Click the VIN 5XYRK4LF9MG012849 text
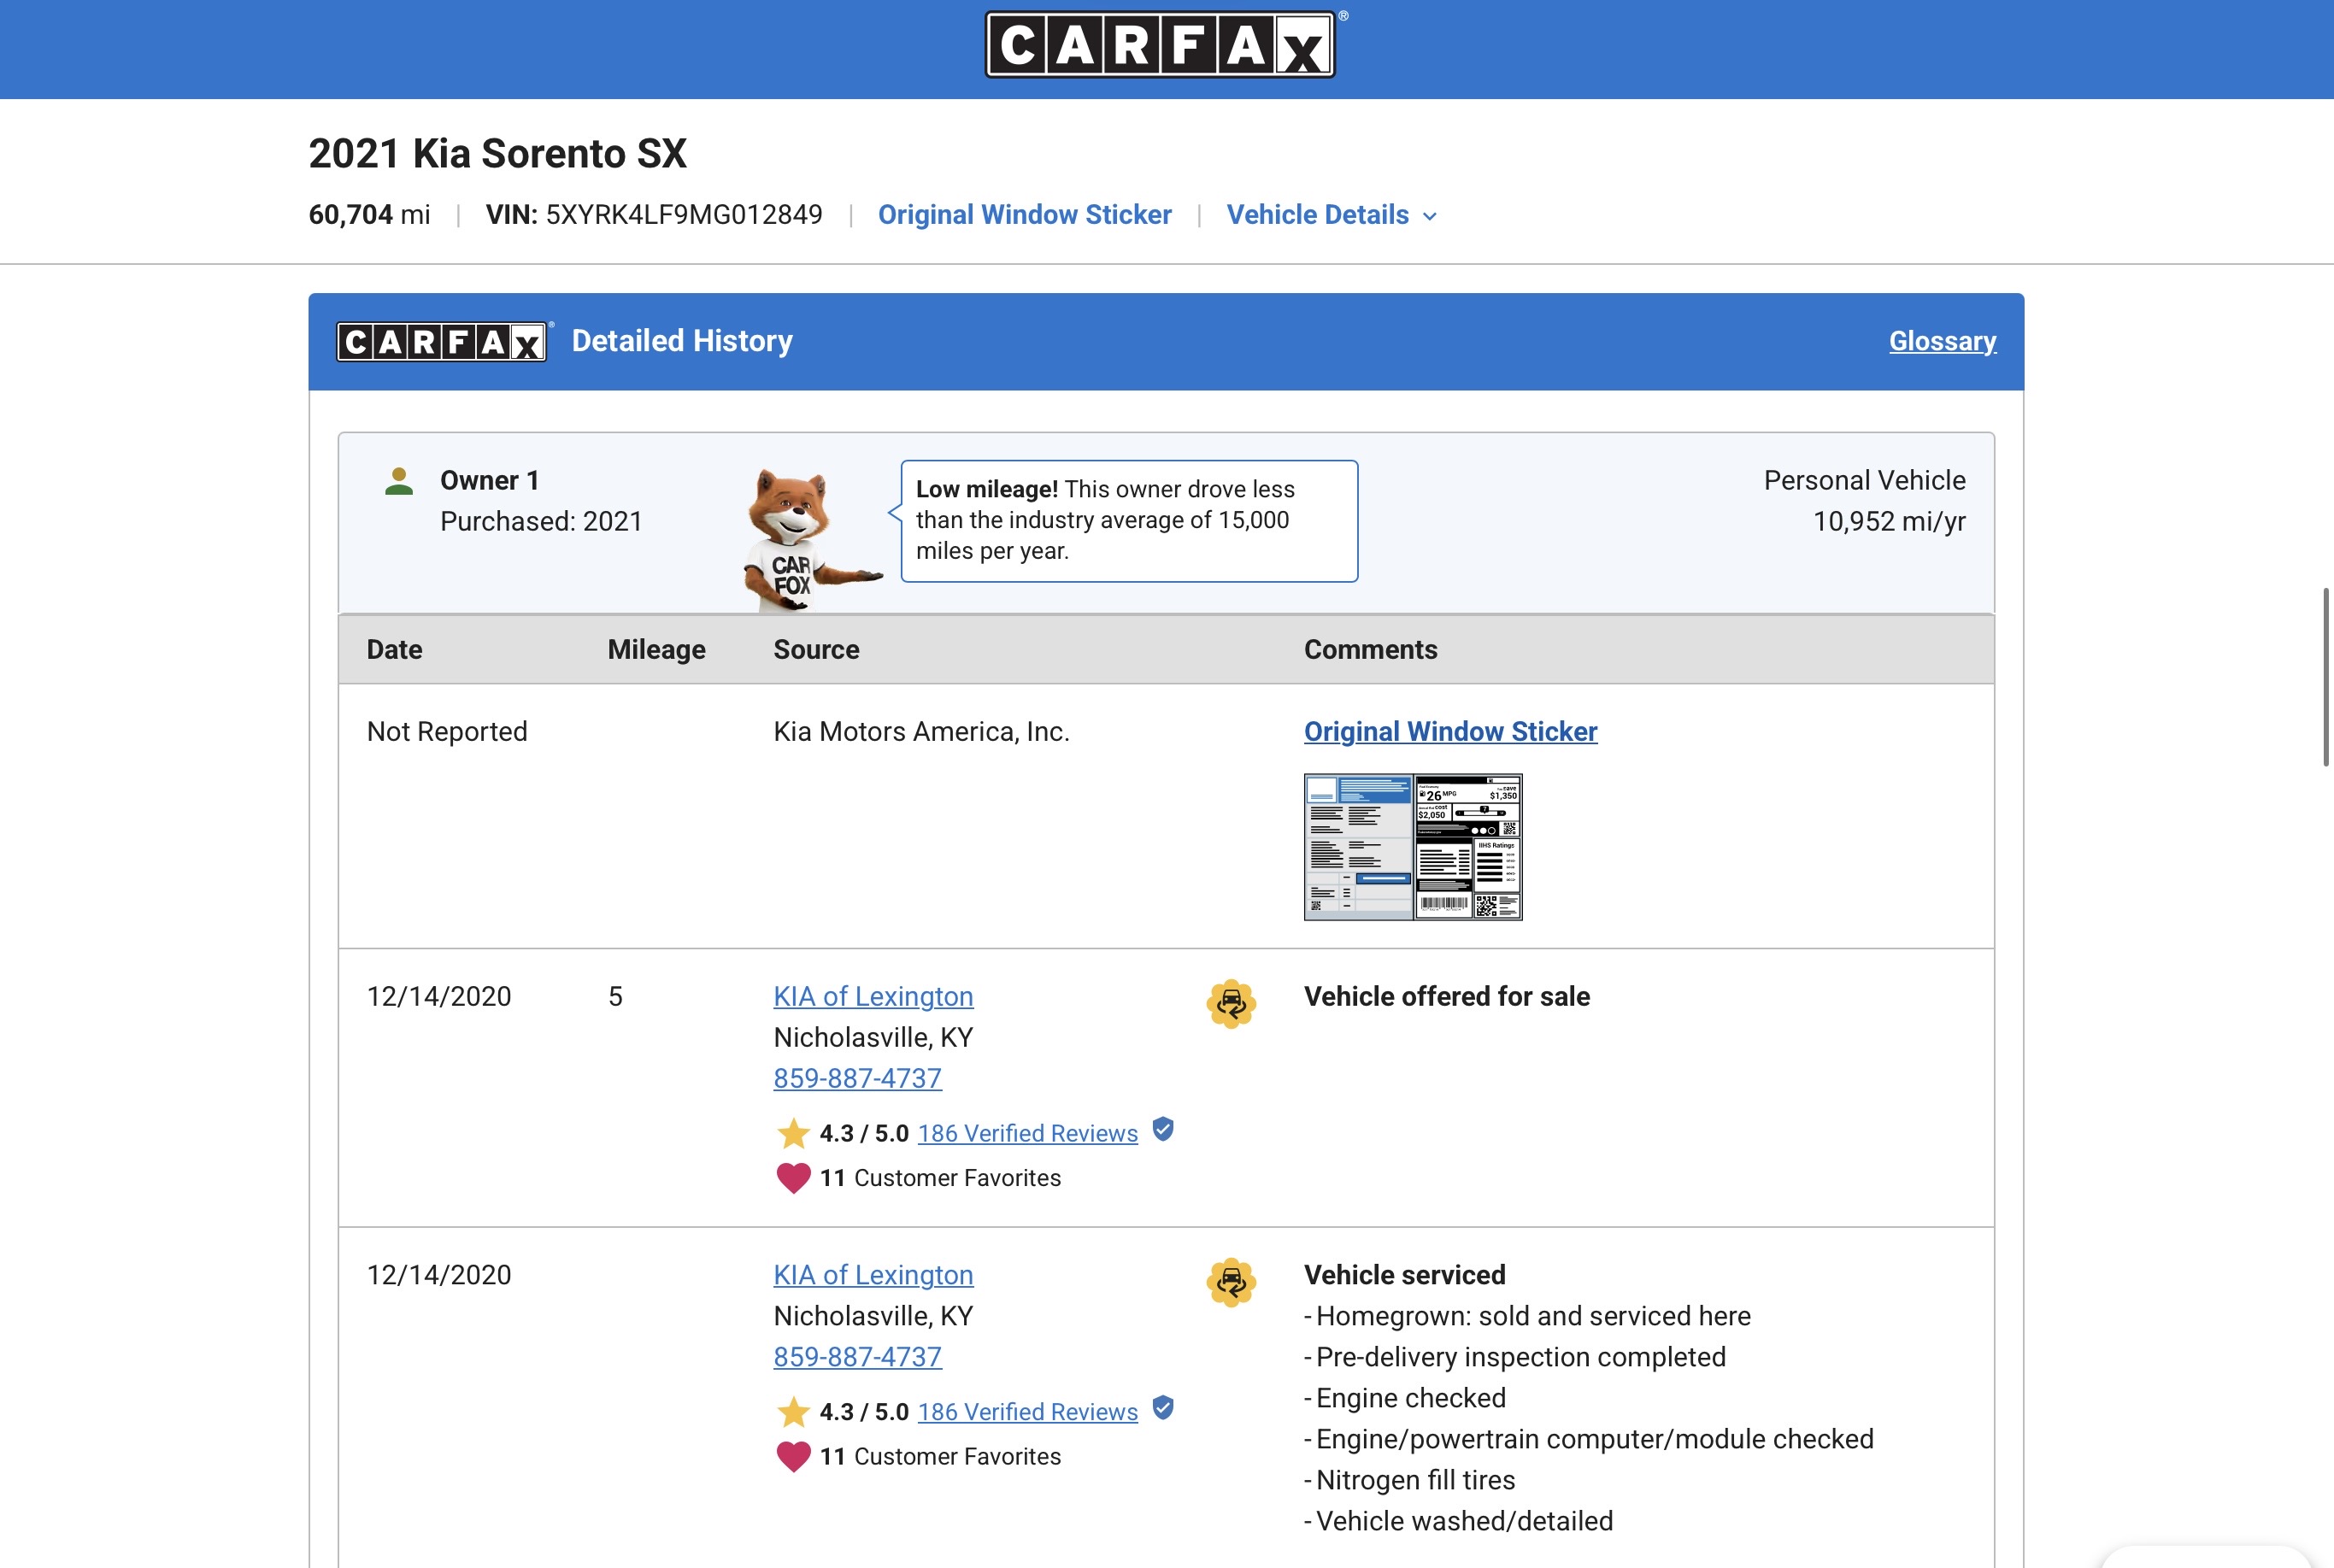 (654, 215)
